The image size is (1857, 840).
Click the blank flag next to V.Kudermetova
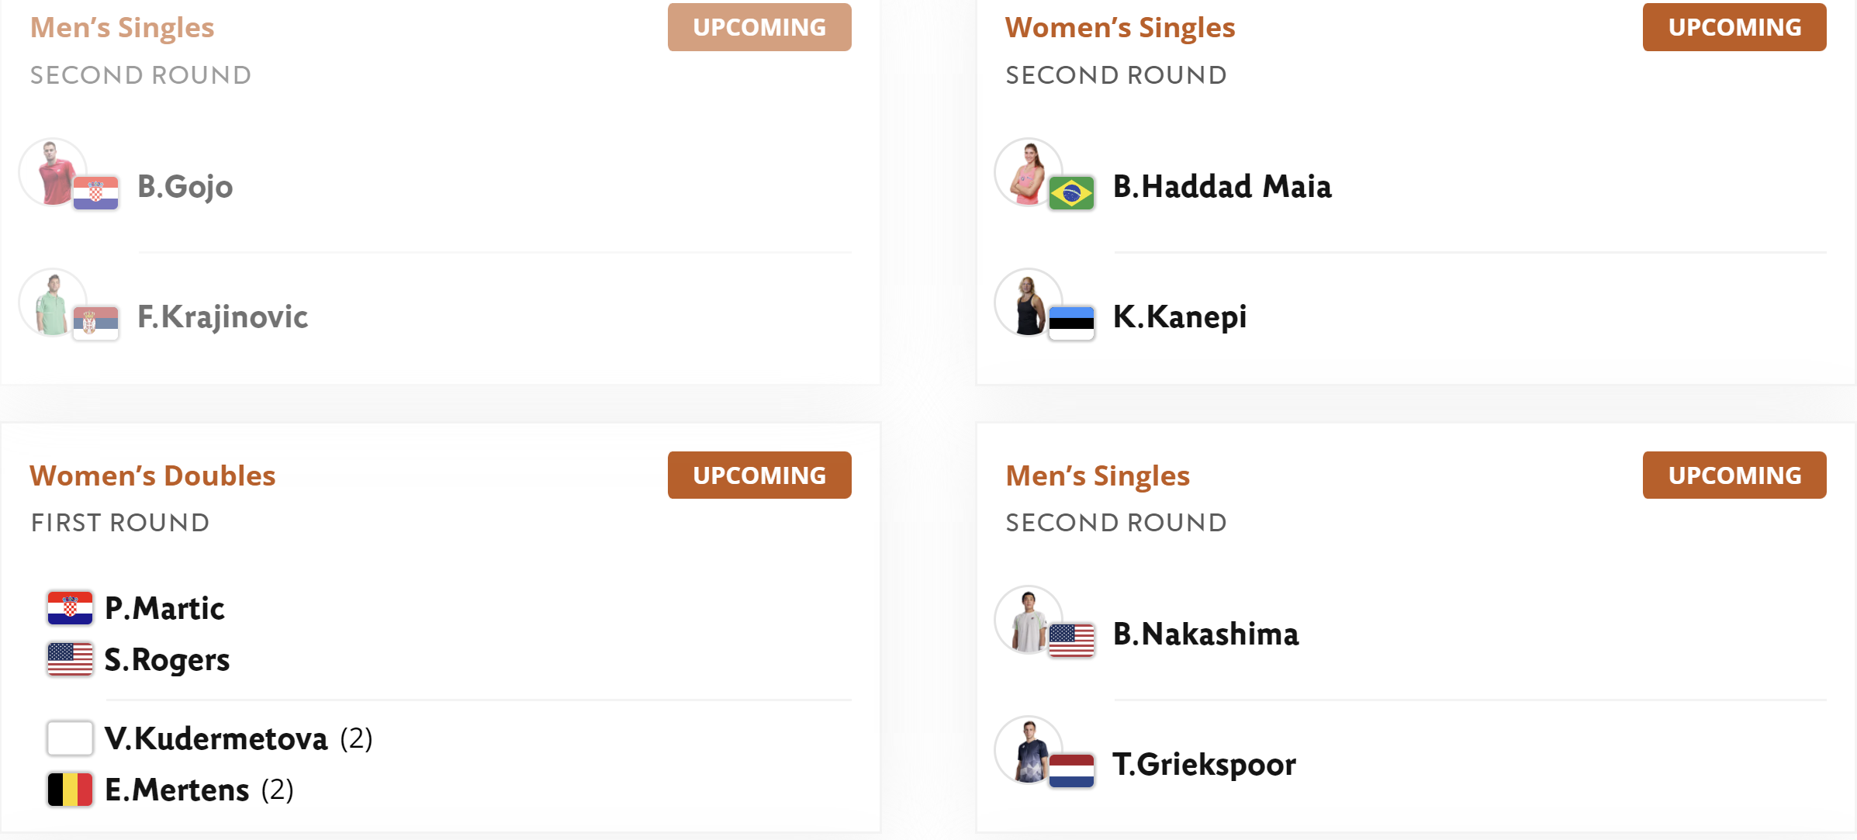coord(70,738)
